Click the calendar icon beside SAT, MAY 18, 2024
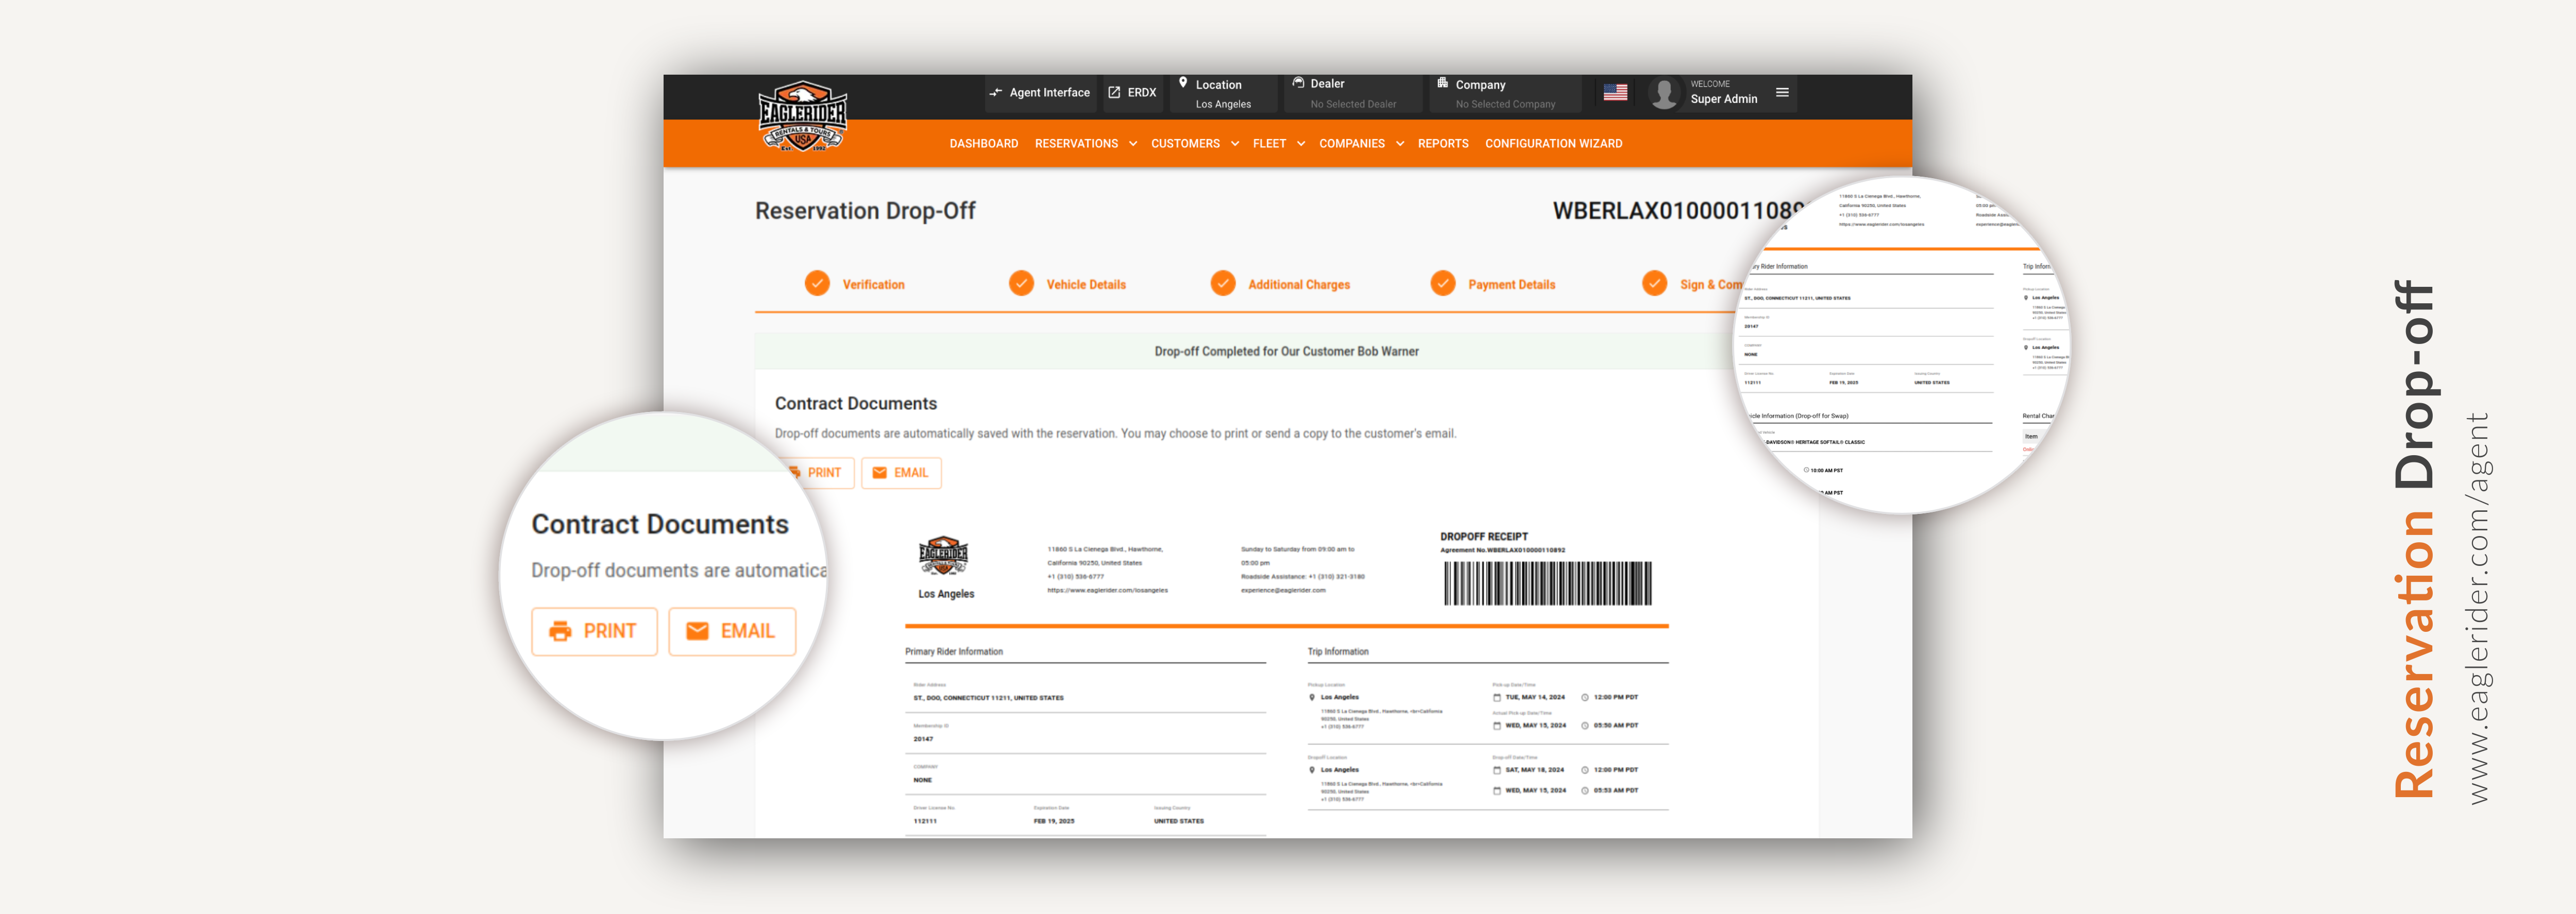The width and height of the screenshot is (2576, 914). pos(1497,770)
